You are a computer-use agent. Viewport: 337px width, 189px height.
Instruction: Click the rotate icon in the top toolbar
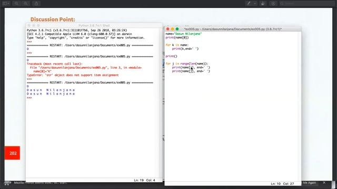pyautogui.click(x=263, y=4)
